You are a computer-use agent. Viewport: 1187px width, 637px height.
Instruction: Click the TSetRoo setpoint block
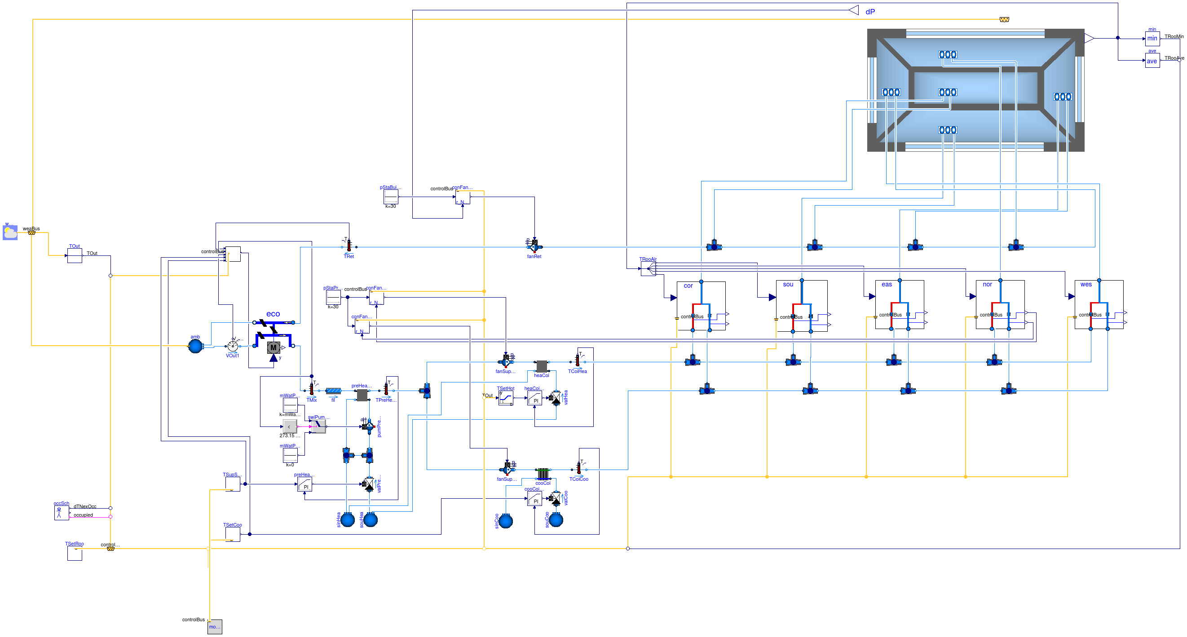tap(75, 553)
